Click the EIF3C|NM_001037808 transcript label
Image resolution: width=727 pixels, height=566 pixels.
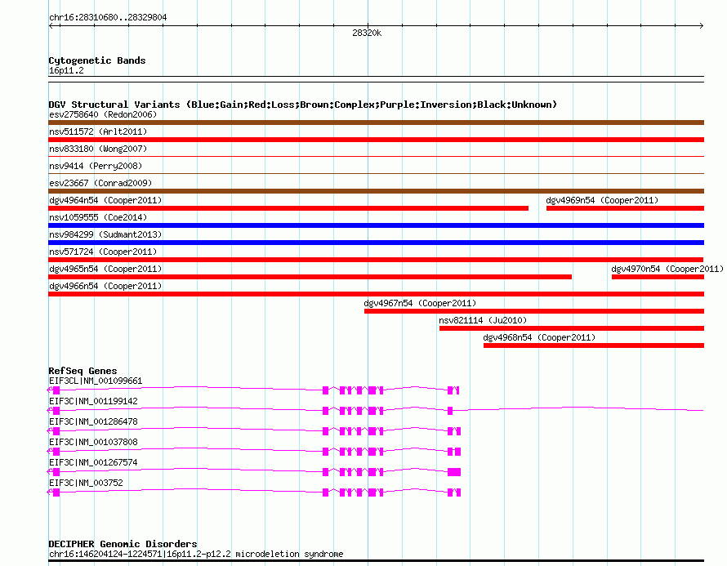coord(93,442)
